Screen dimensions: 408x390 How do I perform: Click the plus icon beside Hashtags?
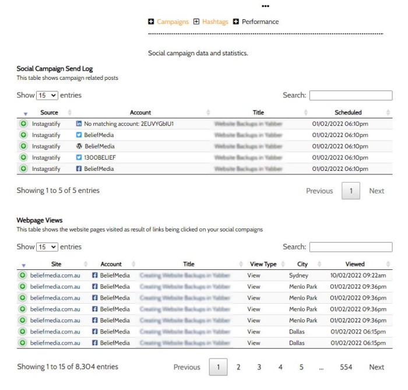point(196,22)
